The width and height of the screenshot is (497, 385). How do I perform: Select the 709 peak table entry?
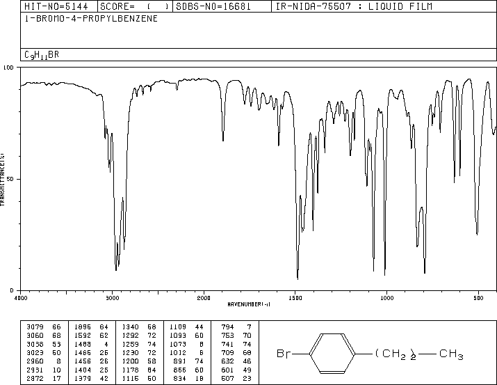(227, 352)
